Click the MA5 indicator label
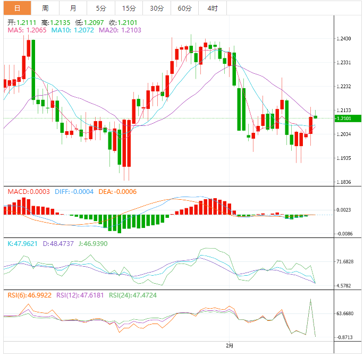The height and width of the screenshot is (357, 364). coord(27,31)
